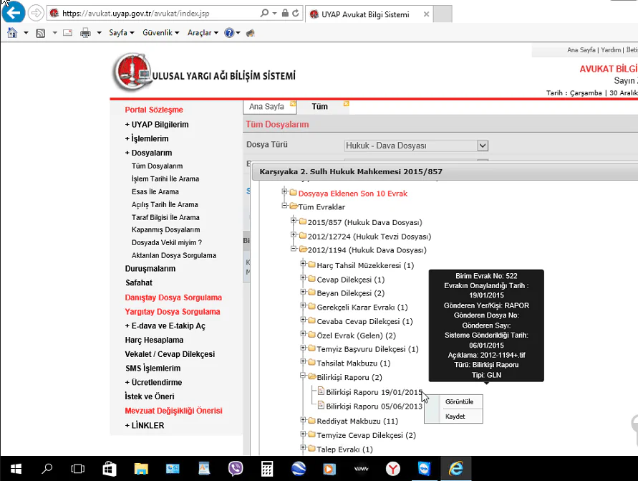Refresh the page with the reload icon
The width and height of the screenshot is (638, 481).
tap(296, 13)
